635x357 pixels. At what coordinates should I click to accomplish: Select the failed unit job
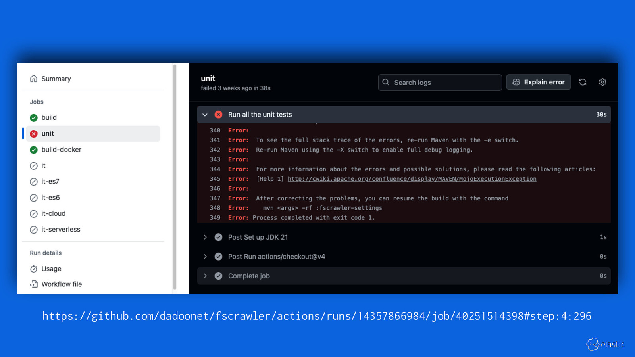click(x=93, y=134)
